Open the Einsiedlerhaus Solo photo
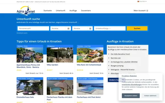Screen dimensions: 165x103 coord(30,87)
